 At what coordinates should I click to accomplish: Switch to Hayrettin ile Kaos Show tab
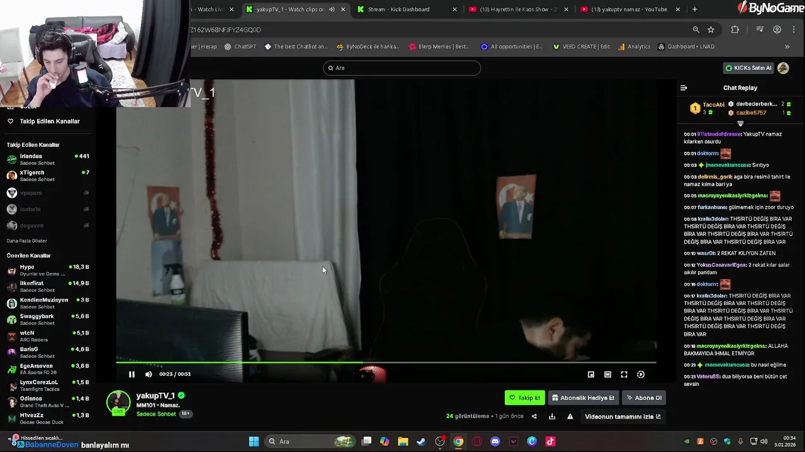[x=518, y=9]
